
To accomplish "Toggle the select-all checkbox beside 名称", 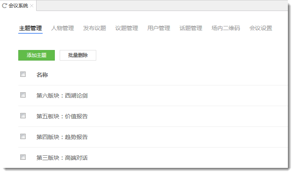I will [x=23, y=74].
